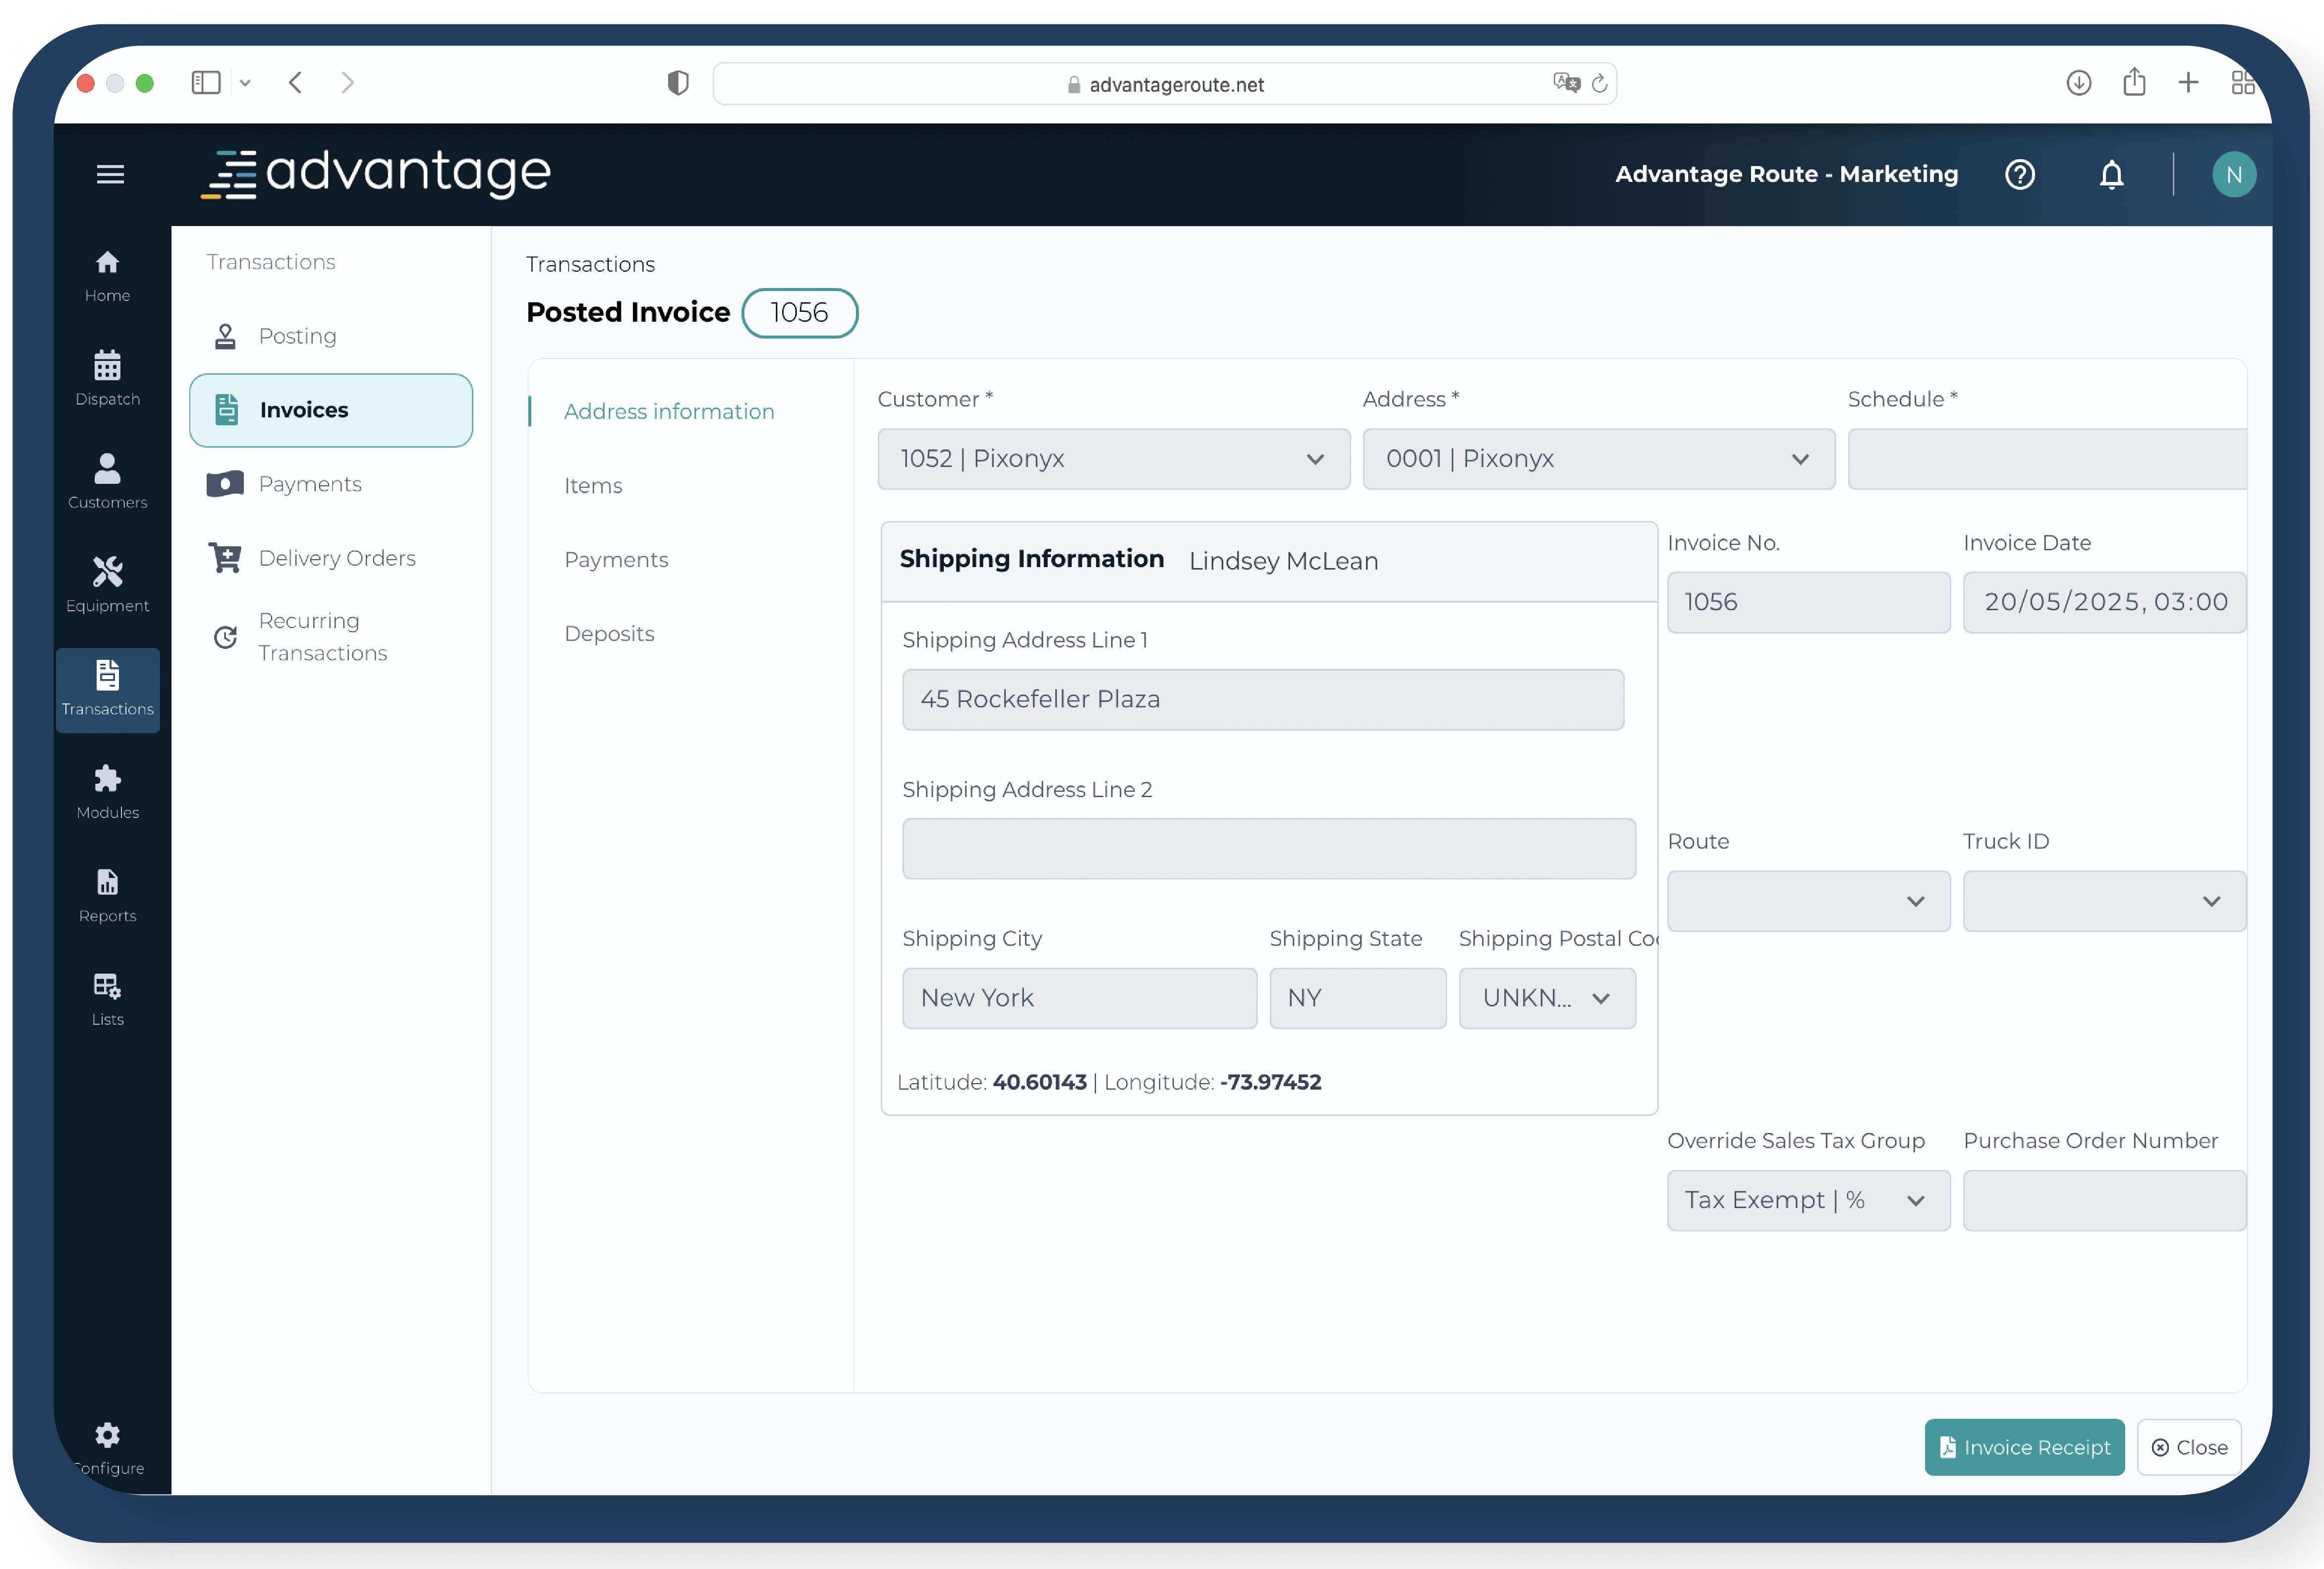Click the Invoice Receipt button
This screenshot has height=1569, width=2324.
pos(2024,1447)
